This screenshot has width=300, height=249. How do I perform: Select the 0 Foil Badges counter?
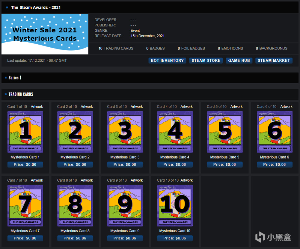[x=191, y=49]
